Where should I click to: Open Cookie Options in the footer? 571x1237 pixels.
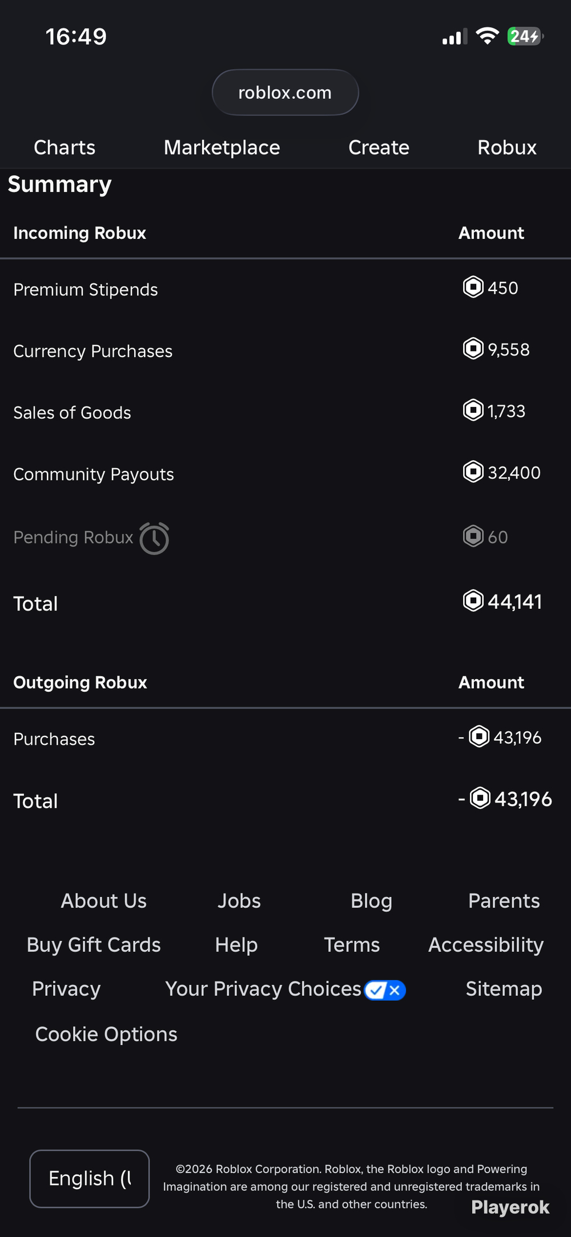click(106, 1034)
